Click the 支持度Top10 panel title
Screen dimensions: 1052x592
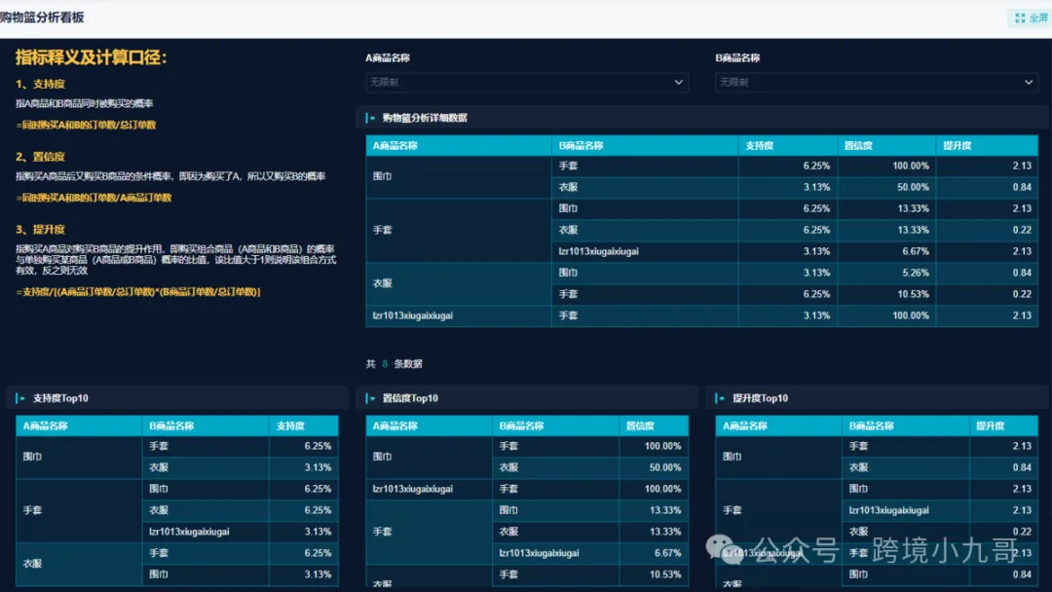coord(61,398)
